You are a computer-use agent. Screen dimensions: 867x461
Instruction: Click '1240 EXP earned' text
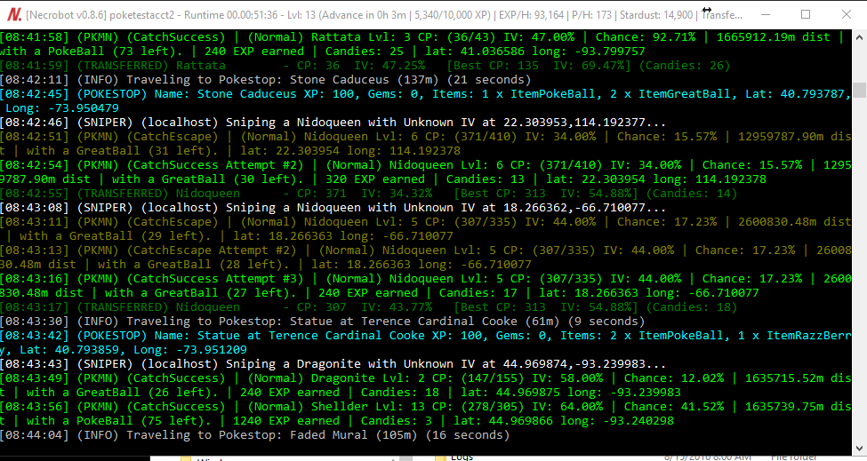(x=286, y=421)
